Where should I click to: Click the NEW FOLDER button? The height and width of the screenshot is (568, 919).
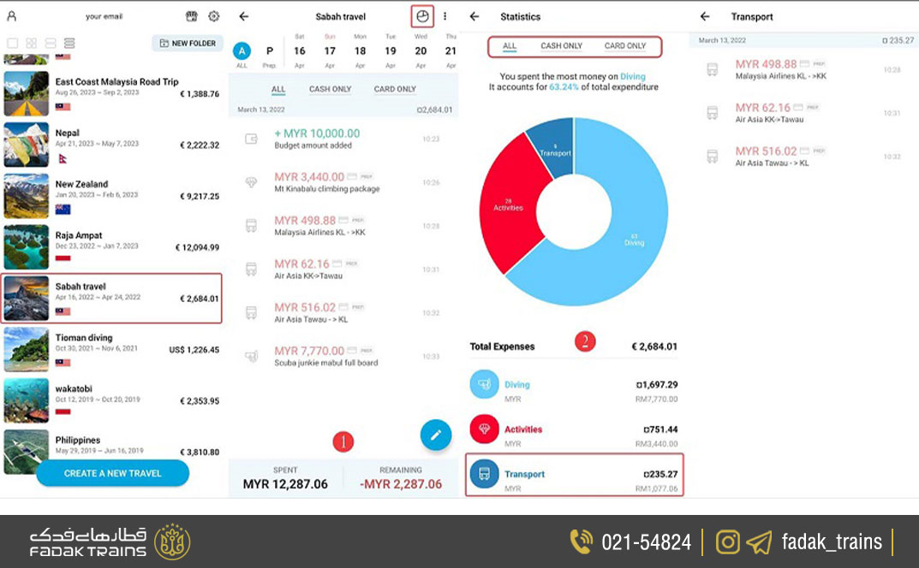pyautogui.click(x=188, y=43)
